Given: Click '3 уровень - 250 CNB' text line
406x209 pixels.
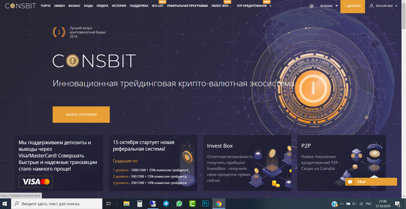Looking at the screenshot, I should click(x=150, y=183).
